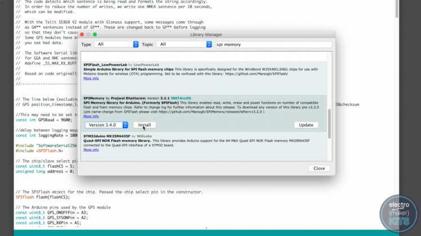Screen dimensions: 421x236
Task: Click the INSTALLED status label
Action: tap(181, 98)
